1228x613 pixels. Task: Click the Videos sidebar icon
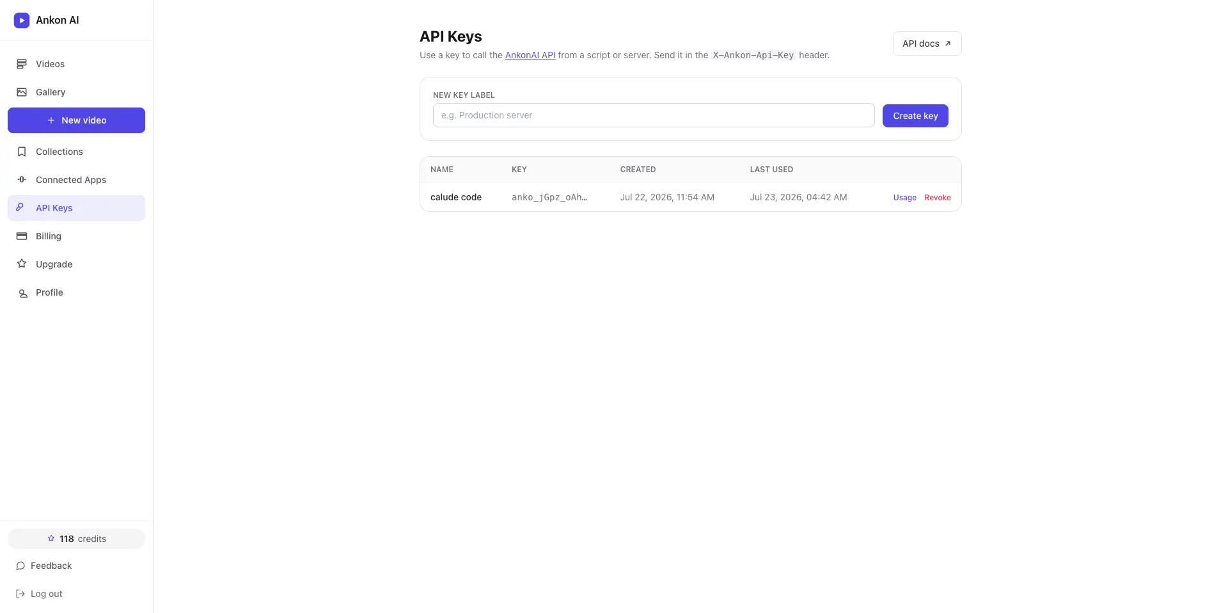(22, 64)
